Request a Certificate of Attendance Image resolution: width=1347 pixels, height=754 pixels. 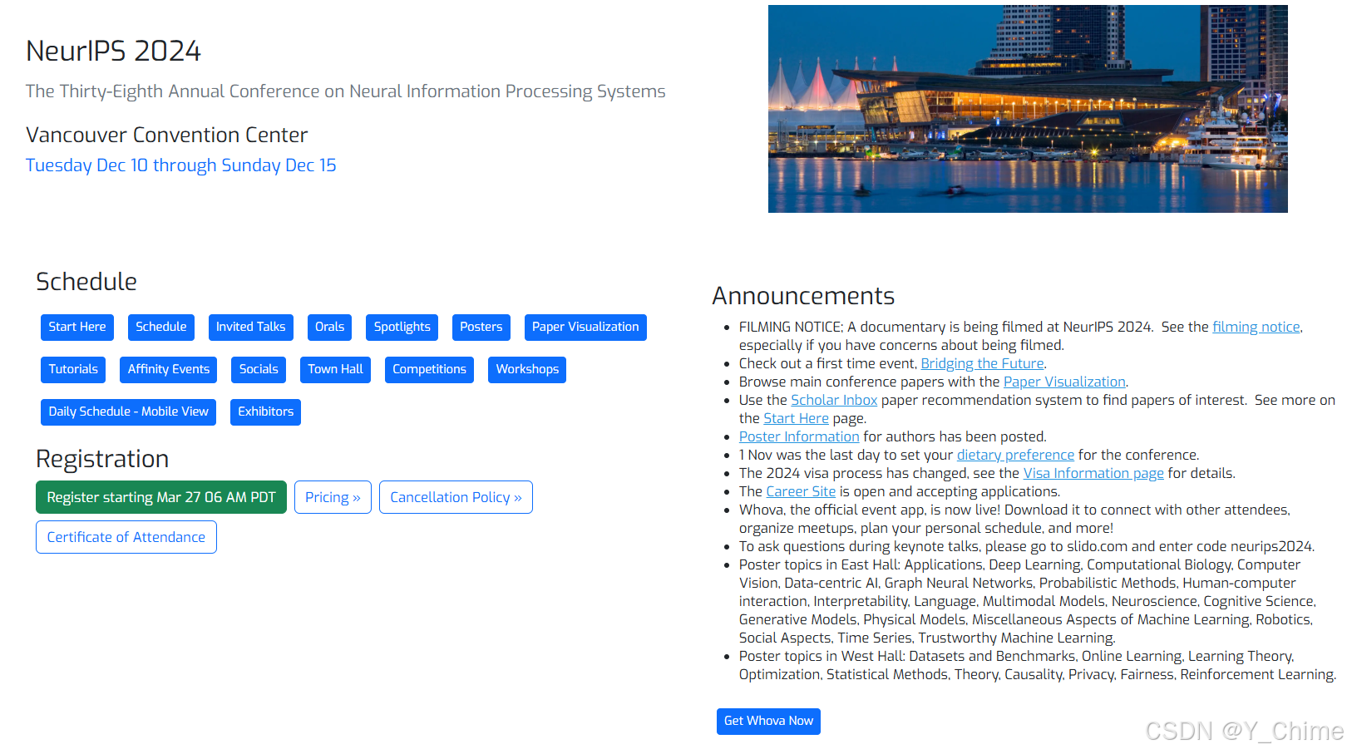click(x=126, y=537)
